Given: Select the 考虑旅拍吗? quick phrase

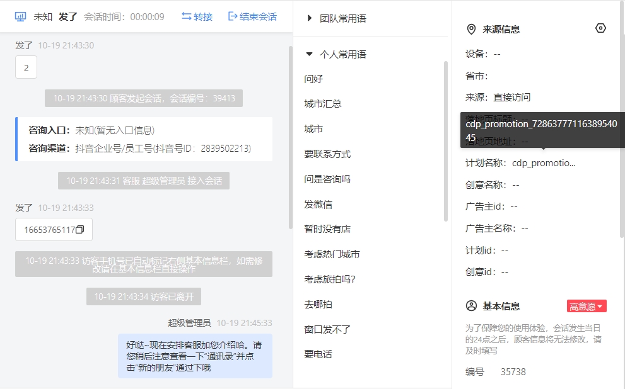Looking at the screenshot, I should click(330, 279).
